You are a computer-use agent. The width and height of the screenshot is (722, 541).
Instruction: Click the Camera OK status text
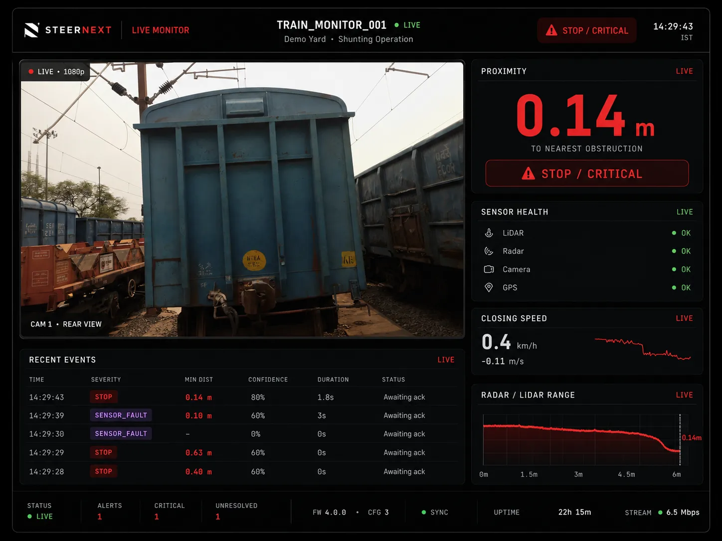pyautogui.click(x=686, y=270)
